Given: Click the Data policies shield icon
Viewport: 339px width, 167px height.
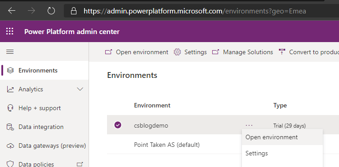Looking at the screenshot, I should pyautogui.click(x=10, y=164).
